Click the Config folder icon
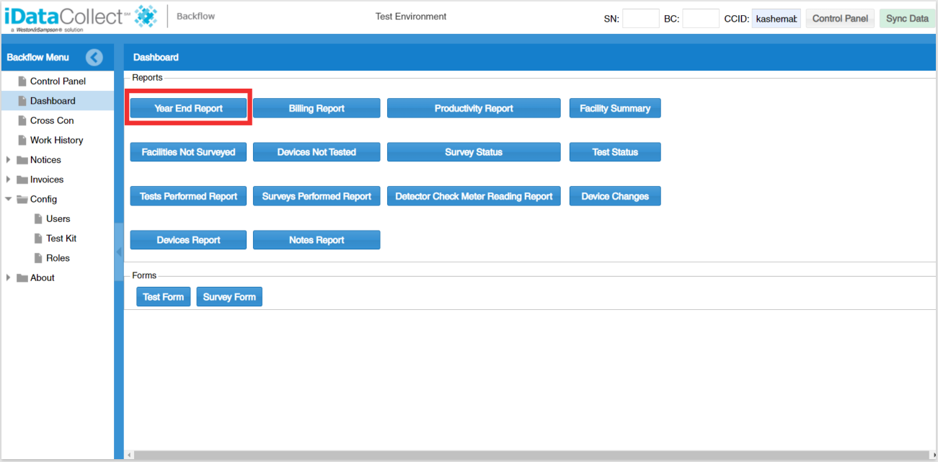The width and height of the screenshot is (938, 462). (x=22, y=200)
